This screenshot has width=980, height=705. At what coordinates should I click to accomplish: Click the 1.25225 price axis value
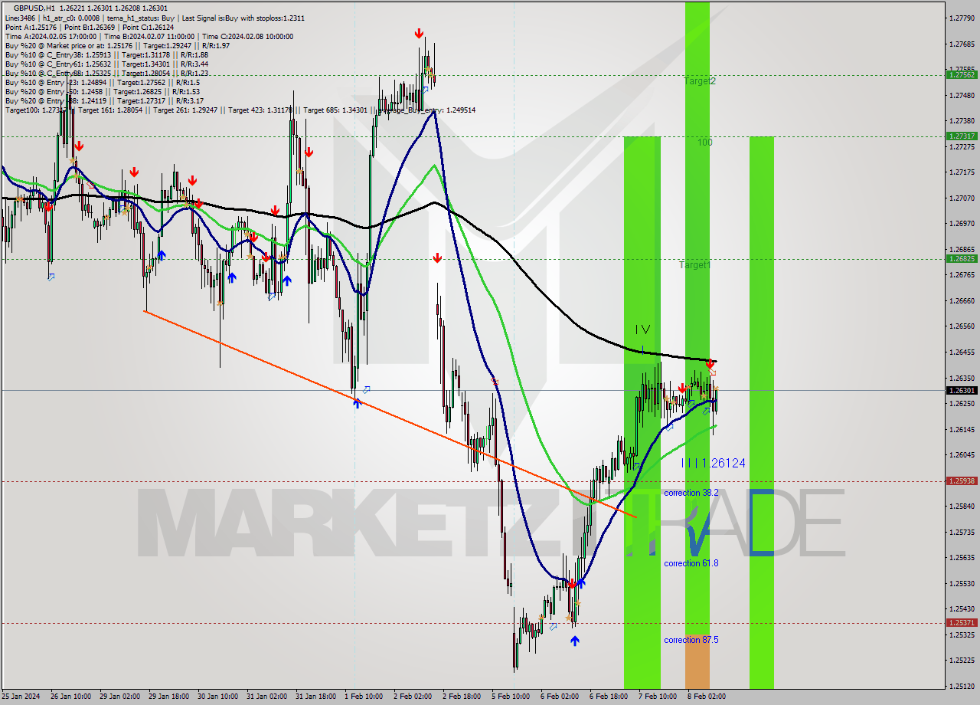click(962, 660)
